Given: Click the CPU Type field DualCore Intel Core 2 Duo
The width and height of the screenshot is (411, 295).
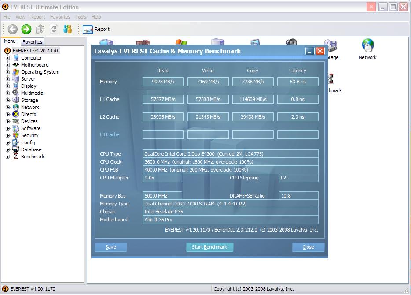Looking at the screenshot, I should (x=231, y=154).
